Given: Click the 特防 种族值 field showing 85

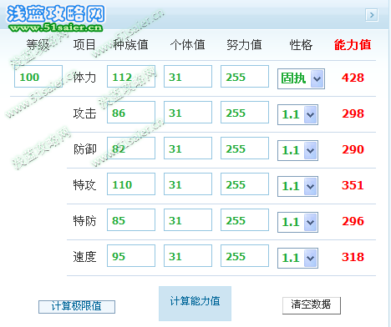Looking at the screenshot, I should pyautogui.click(x=131, y=220).
